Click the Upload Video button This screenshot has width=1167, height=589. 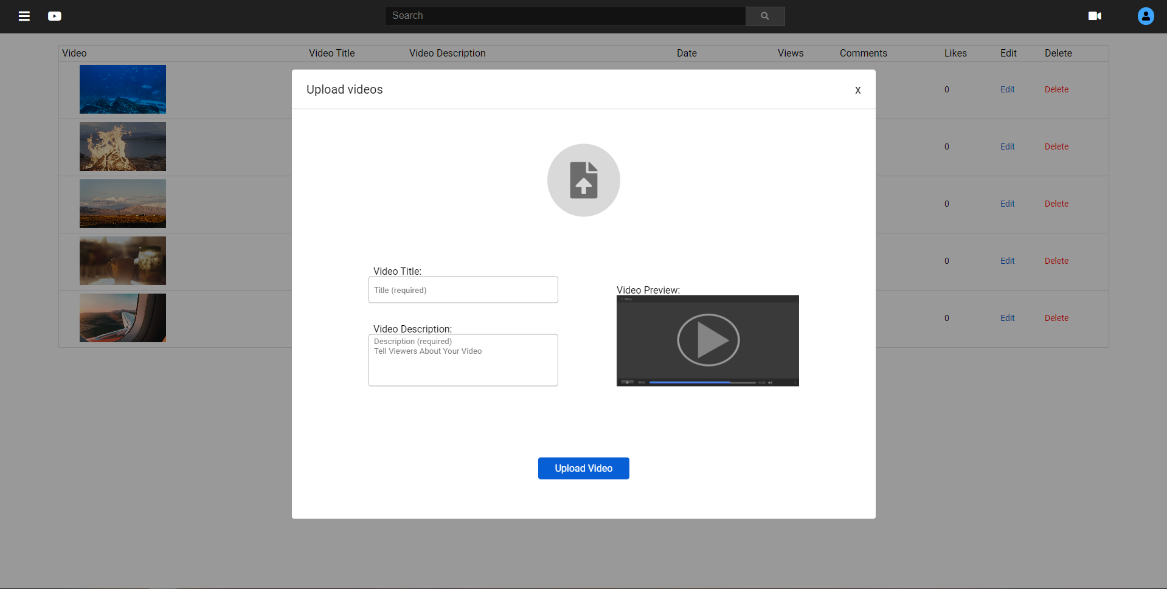583,468
